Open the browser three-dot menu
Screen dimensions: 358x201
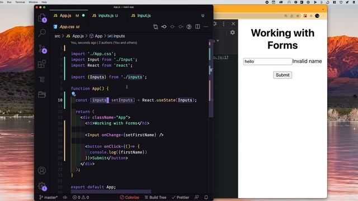[323, 16]
